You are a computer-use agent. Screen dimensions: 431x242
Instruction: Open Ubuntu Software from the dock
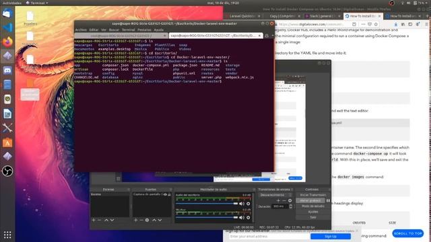click(x=7, y=143)
